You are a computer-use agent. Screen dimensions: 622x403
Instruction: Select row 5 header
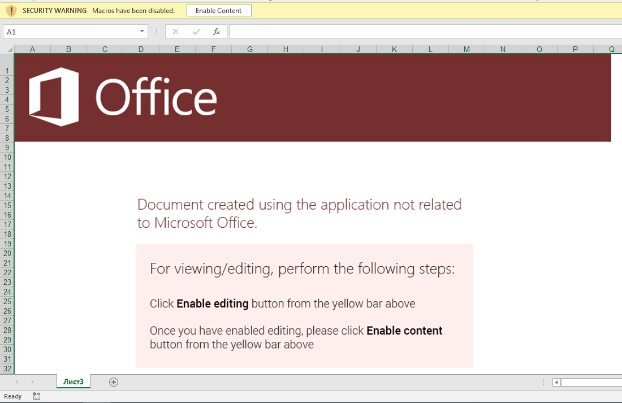pyautogui.click(x=7, y=110)
